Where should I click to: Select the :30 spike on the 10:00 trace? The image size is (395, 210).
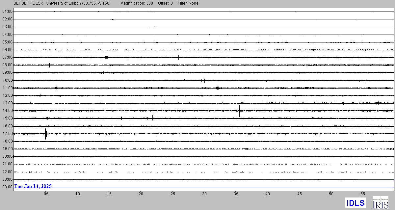tap(204, 80)
